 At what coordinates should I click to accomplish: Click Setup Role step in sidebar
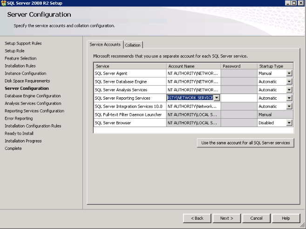point(14,51)
